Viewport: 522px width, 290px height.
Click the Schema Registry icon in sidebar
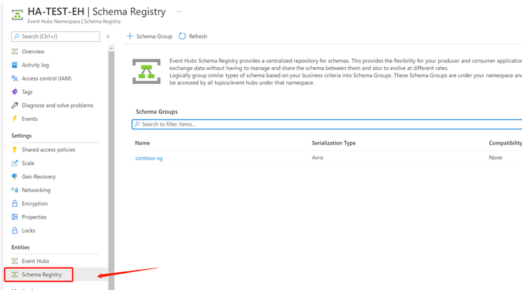[15, 275]
